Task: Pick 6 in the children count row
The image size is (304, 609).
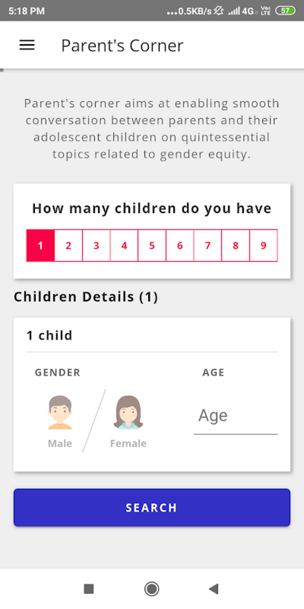Action: [x=180, y=245]
